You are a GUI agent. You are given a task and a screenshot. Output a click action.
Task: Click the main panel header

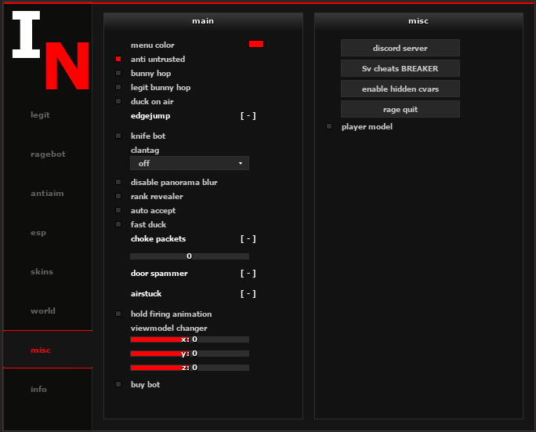click(x=203, y=21)
